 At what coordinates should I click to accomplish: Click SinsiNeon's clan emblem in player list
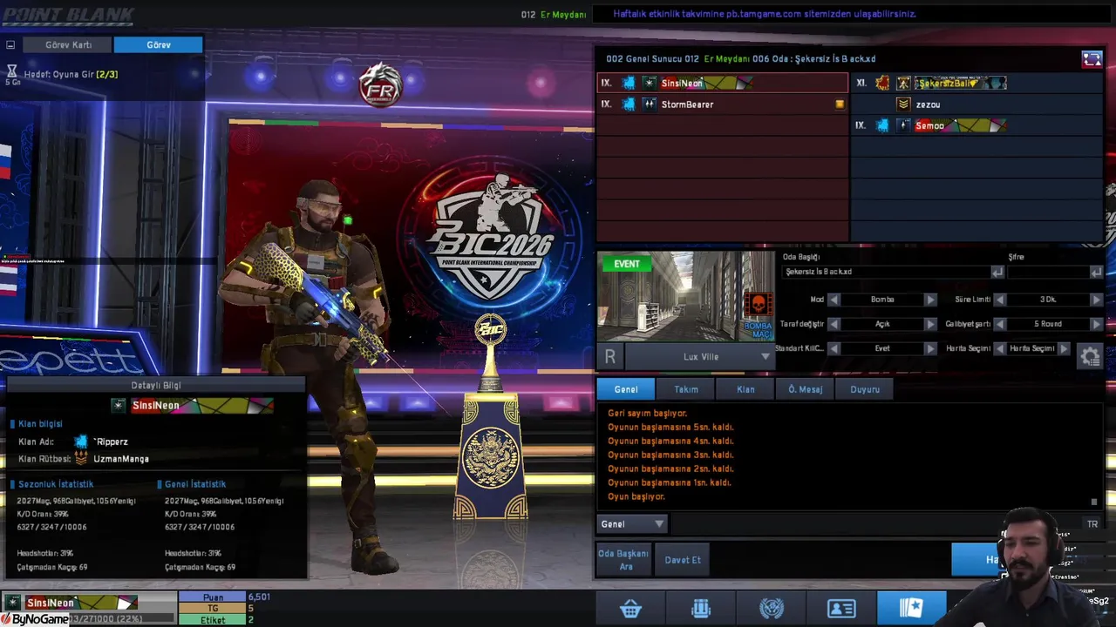629,83
